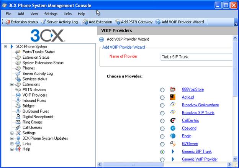
Task: Click the vertical scrollbar up arrow
Action: tap(235, 38)
